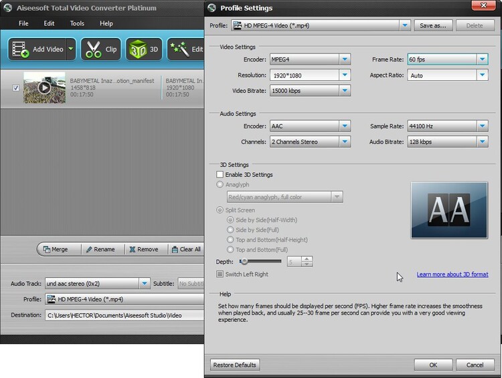The image size is (502, 378).
Task: Choose Top and Bottom(Full) option
Action: point(230,250)
